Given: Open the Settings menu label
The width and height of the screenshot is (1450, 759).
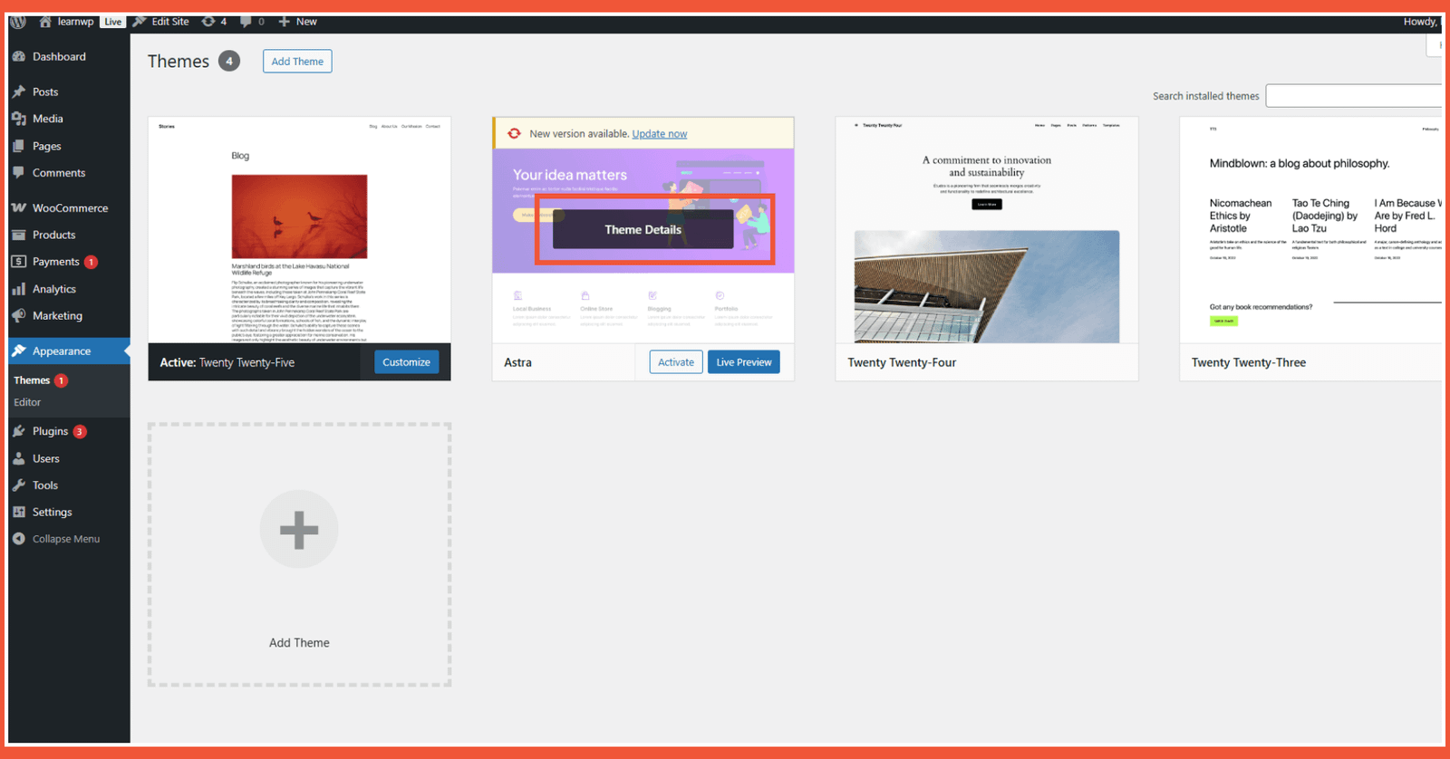Looking at the screenshot, I should 52,512.
